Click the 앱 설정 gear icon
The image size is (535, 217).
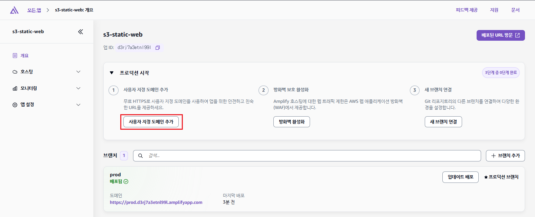[x=15, y=105]
